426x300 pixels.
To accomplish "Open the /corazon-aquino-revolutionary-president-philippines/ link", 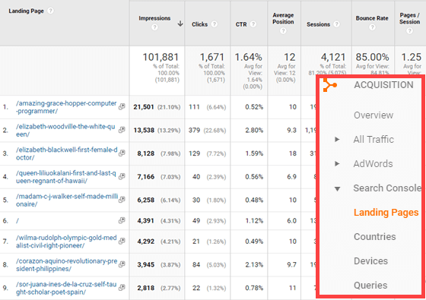I will click(67, 265).
